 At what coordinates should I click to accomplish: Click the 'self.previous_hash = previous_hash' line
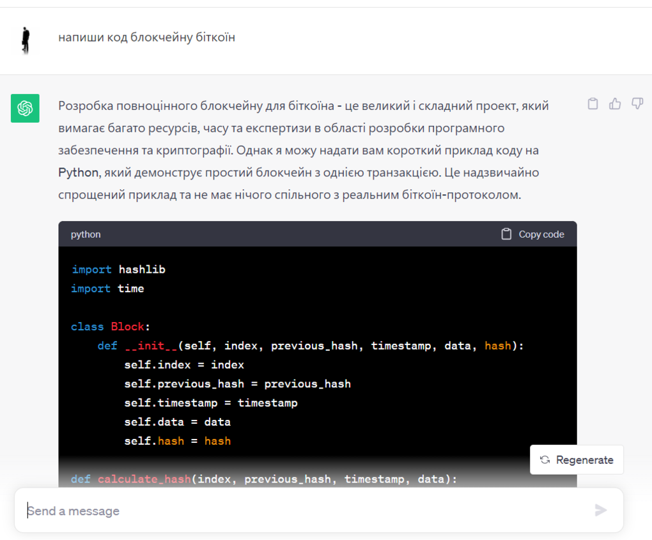pyautogui.click(x=237, y=384)
